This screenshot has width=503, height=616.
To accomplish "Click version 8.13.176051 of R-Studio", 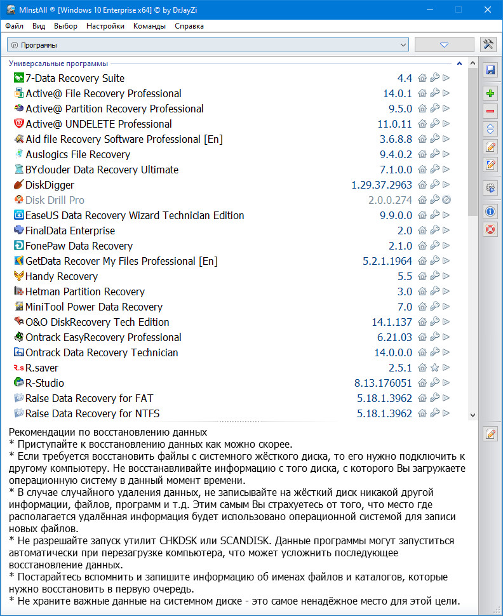I will tap(383, 383).
